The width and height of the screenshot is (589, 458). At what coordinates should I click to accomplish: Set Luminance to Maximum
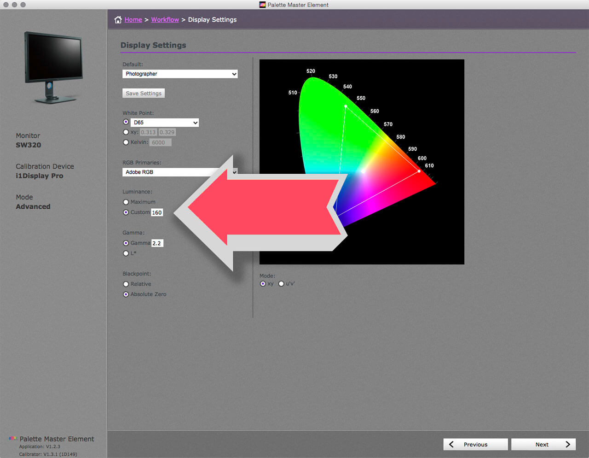click(126, 202)
